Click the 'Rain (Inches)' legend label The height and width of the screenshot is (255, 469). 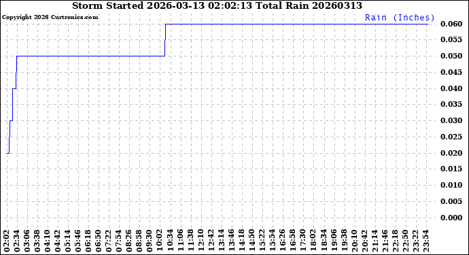tap(399, 18)
